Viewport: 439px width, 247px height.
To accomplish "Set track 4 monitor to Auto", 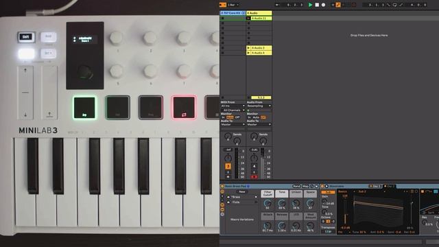I will coord(256,117).
